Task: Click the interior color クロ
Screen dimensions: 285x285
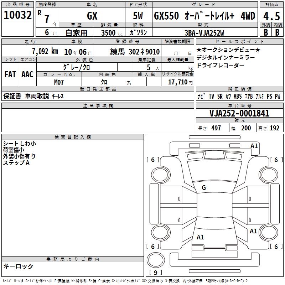Action: pyautogui.click(x=104, y=82)
